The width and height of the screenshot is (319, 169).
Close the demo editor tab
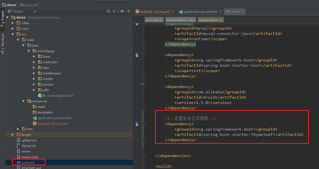[243, 12]
